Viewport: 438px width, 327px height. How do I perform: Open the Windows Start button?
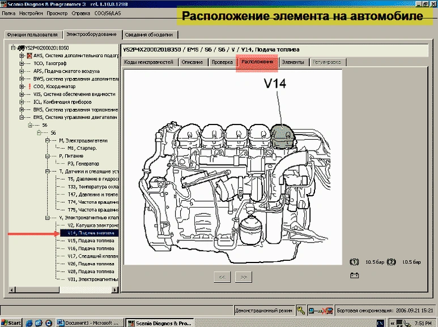(x=11, y=322)
